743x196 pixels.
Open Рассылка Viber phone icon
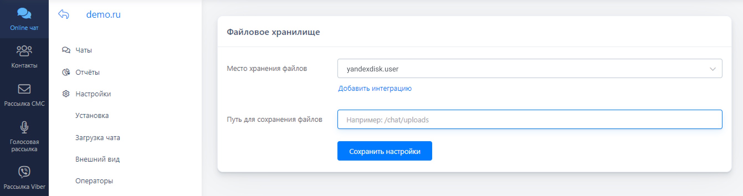pyautogui.click(x=24, y=172)
